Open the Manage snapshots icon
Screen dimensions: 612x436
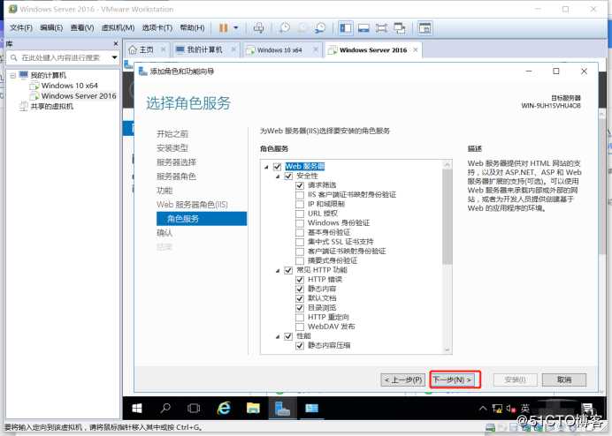(x=320, y=27)
